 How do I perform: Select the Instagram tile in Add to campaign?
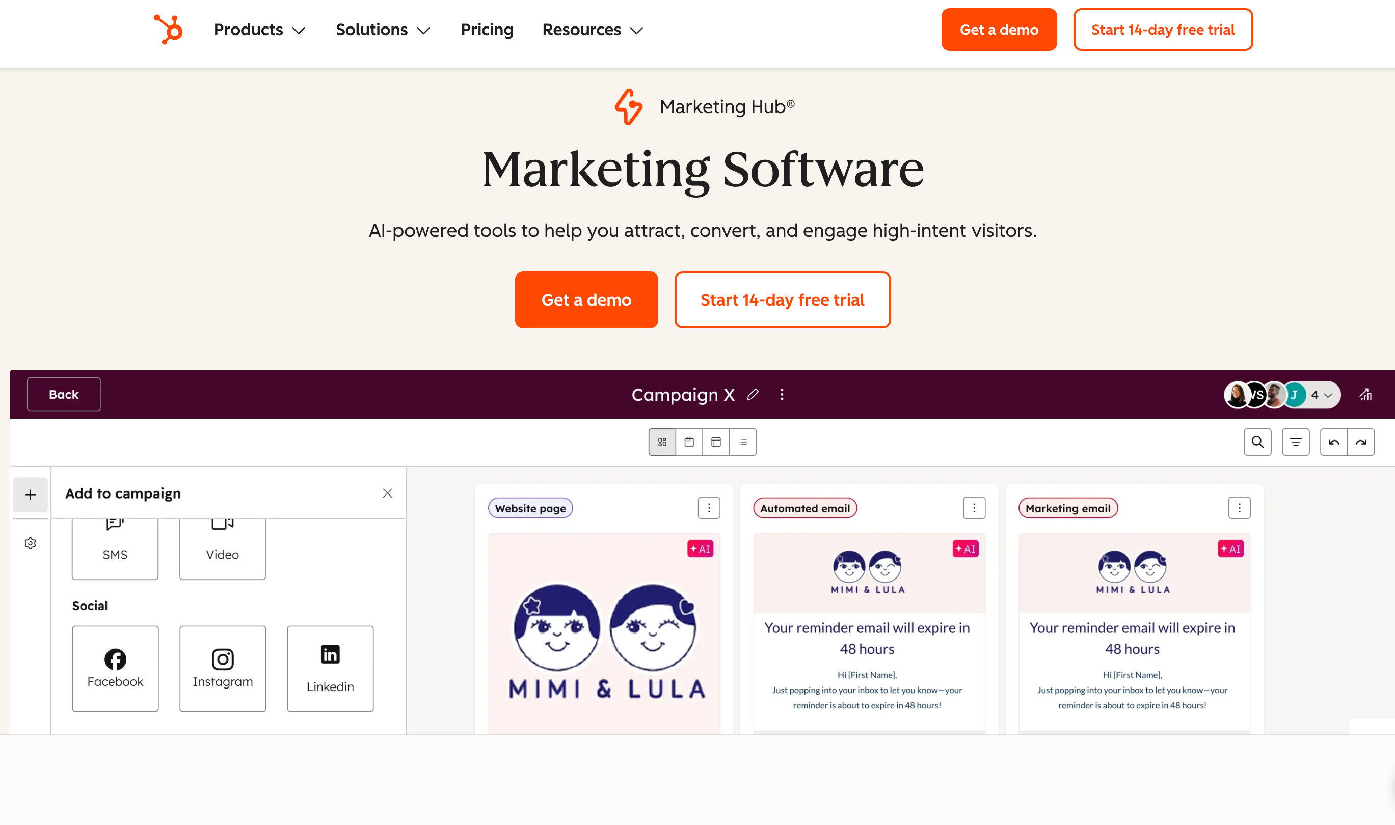(223, 669)
